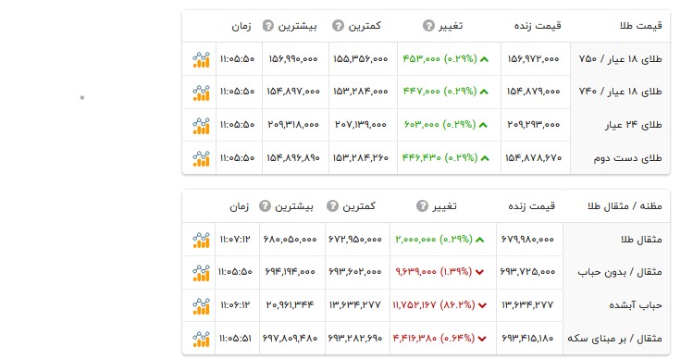
Task: Select live price ۱۵۴,۸۷۸,۶۷۰
Action: coord(534,158)
